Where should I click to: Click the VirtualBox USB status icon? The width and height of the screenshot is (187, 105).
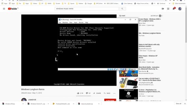pyautogui.click(x=117, y=69)
